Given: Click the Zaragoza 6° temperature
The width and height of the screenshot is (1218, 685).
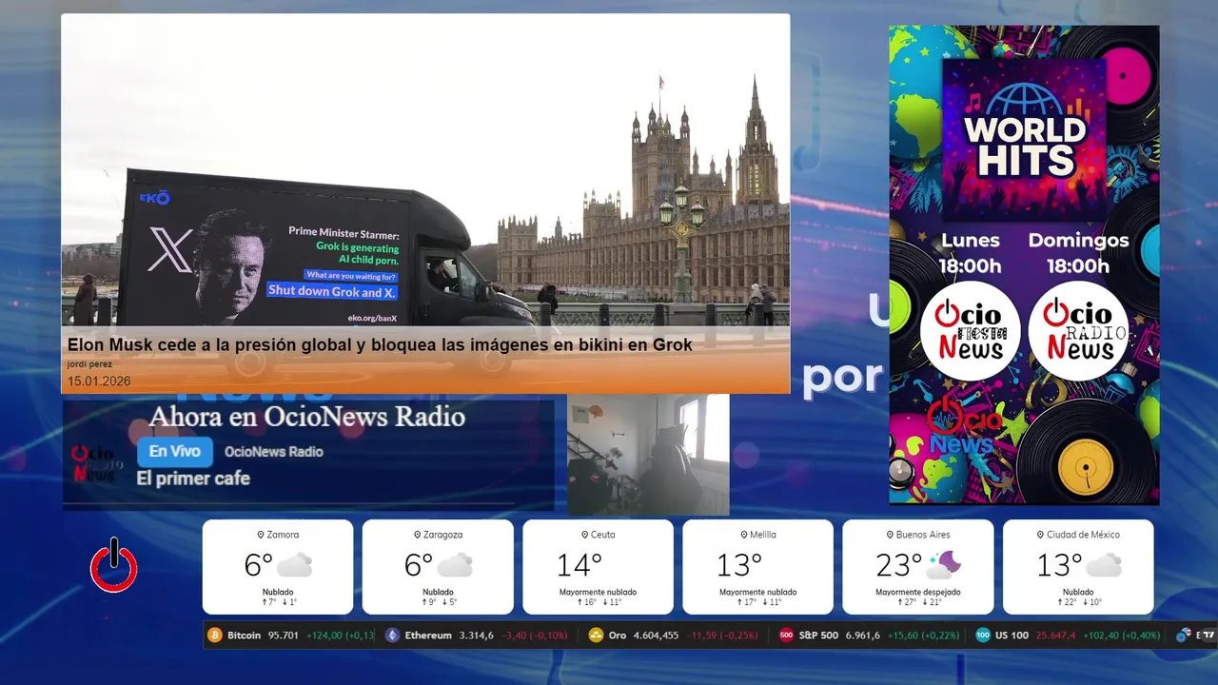Looking at the screenshot, I should [x=419, y=565].
